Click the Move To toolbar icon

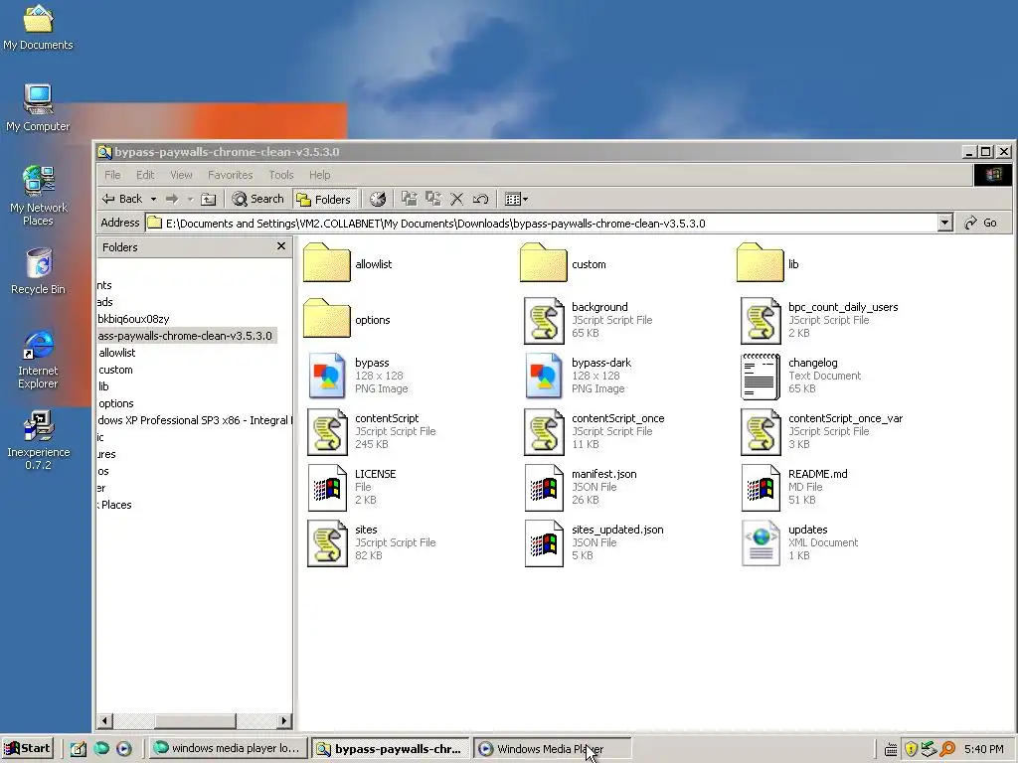click(x=409, y=199)
